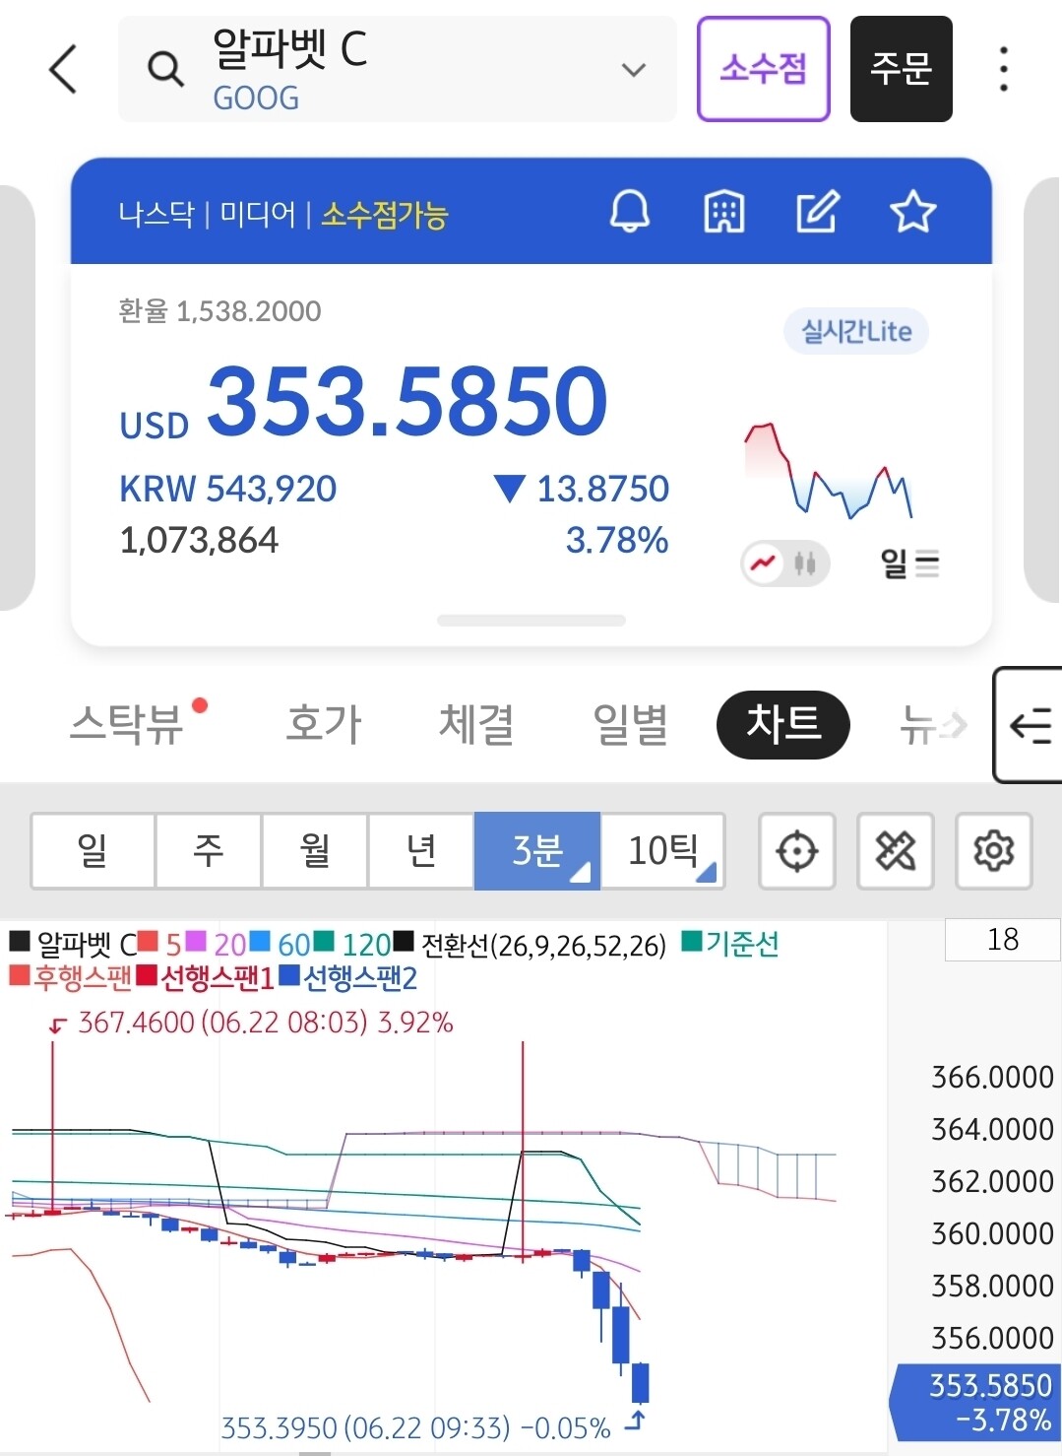Set a price alert with bell icon

point(630,212)
